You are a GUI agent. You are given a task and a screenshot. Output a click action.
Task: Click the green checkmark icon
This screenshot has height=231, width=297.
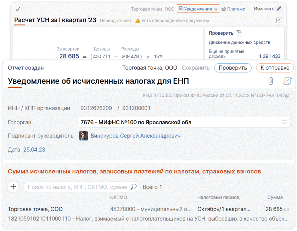click(18, 9)
